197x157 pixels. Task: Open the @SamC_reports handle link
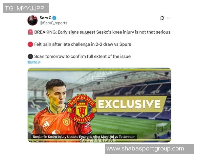pos(54,23)
